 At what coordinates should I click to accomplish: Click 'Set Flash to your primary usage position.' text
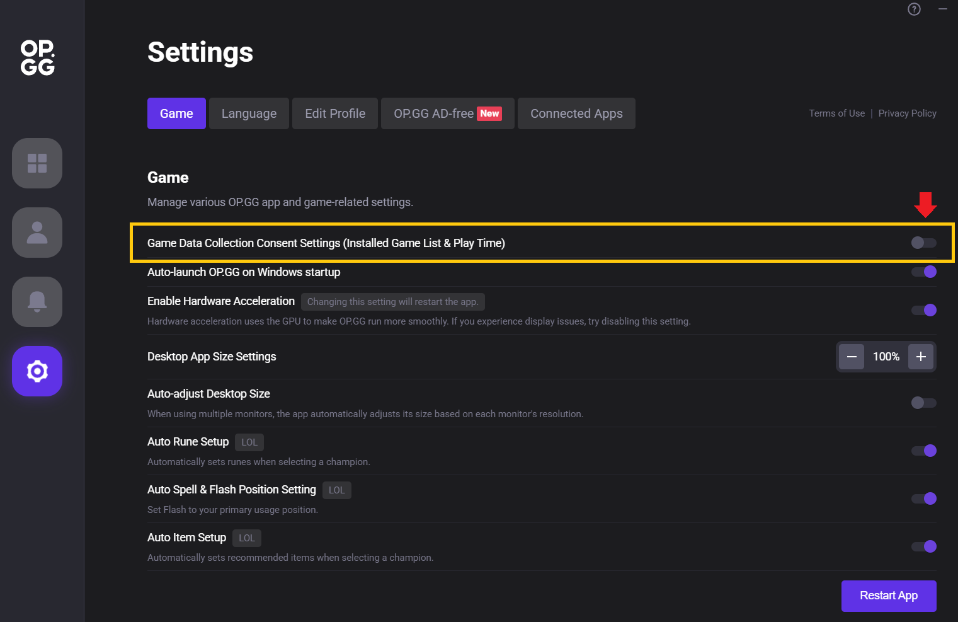coord(232,510)
